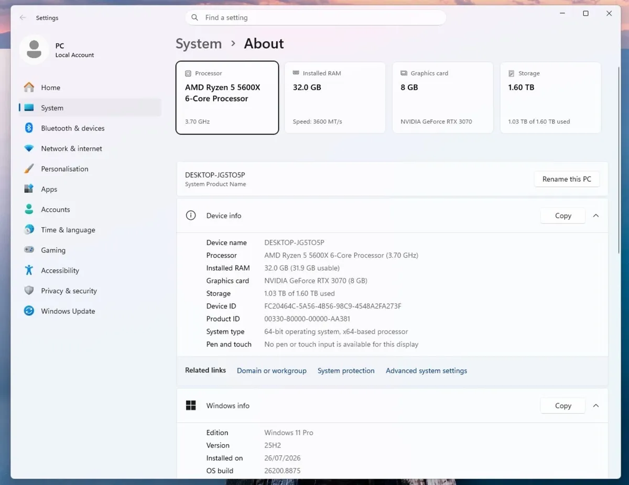Screen dimensions: 629x485
Task: Click 'Local Account' under PC name
Action: (x=75, y=55)
